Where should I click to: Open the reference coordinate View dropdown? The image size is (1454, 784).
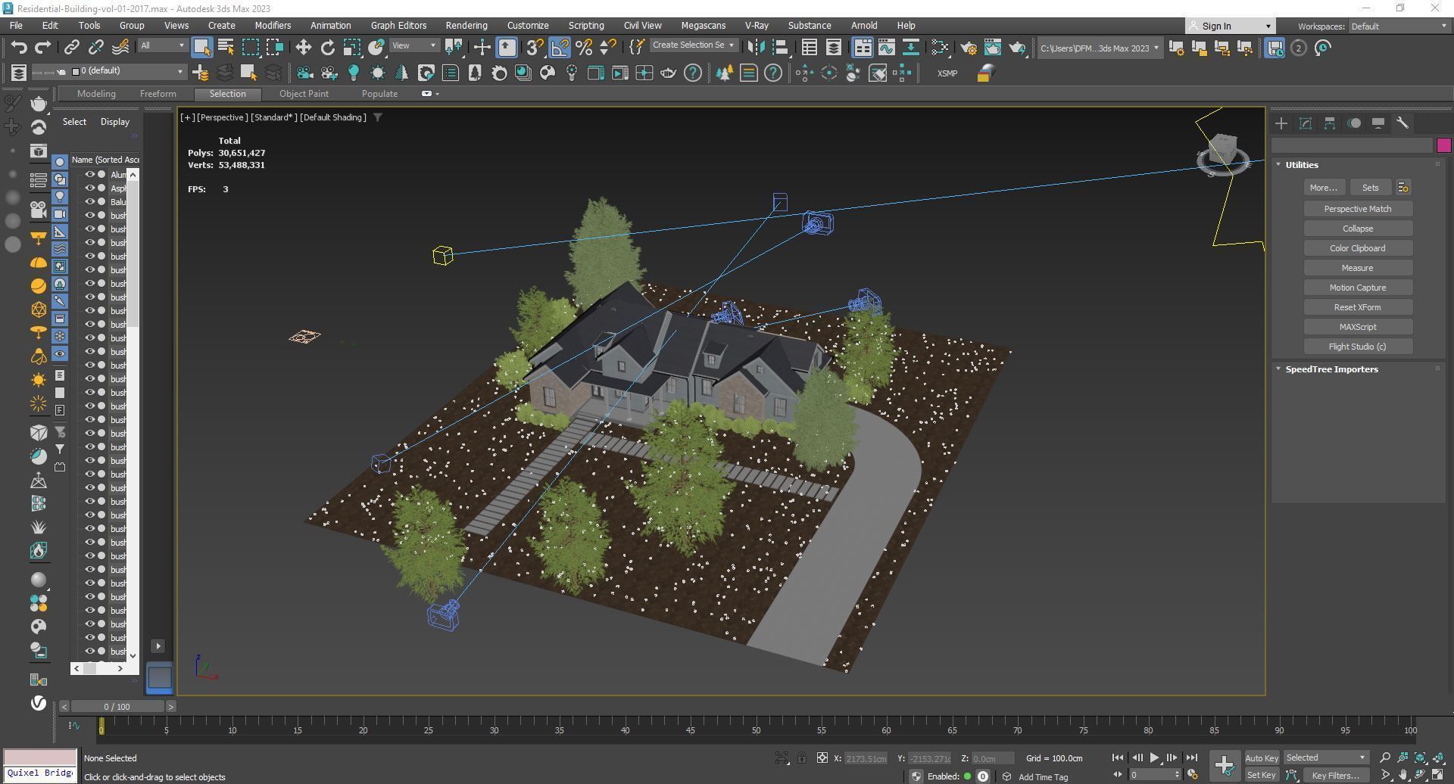tap(414, 45)
